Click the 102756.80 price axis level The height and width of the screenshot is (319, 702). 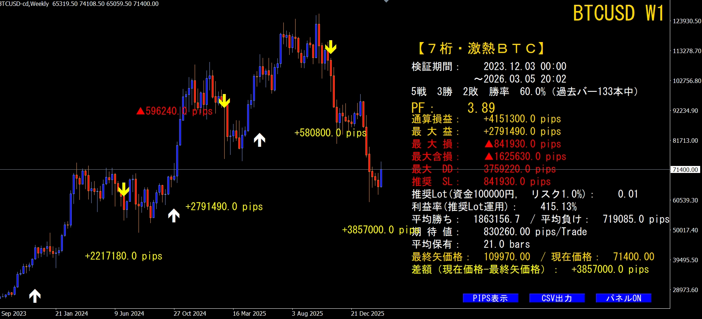[687, 81]
